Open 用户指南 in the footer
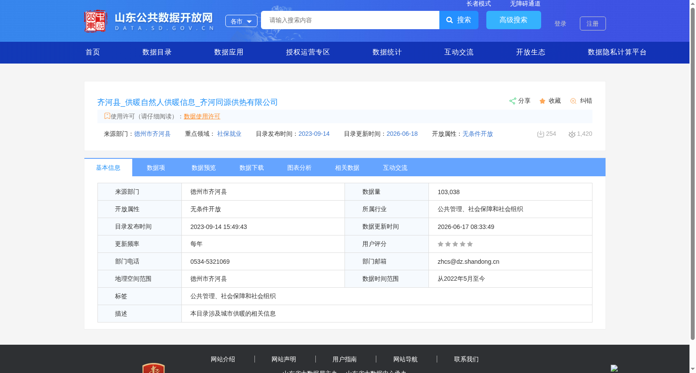 tap(345, 360)
